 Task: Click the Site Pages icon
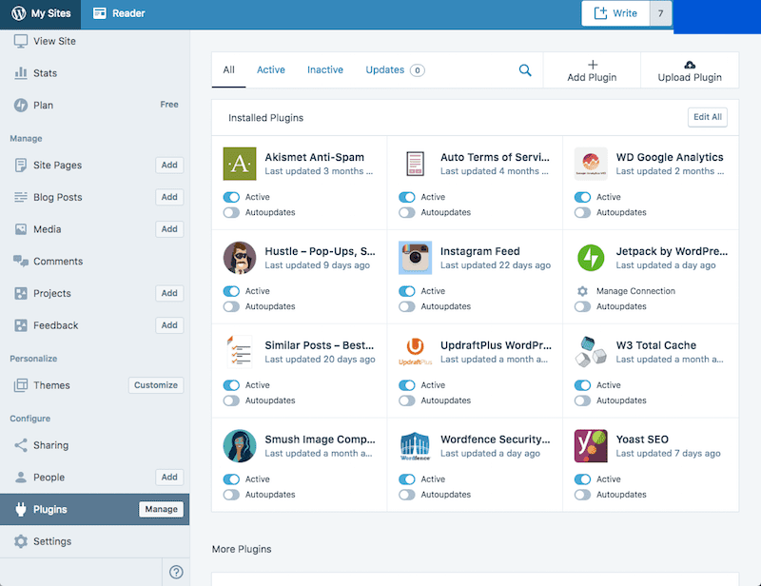click(x=21, y=166)
